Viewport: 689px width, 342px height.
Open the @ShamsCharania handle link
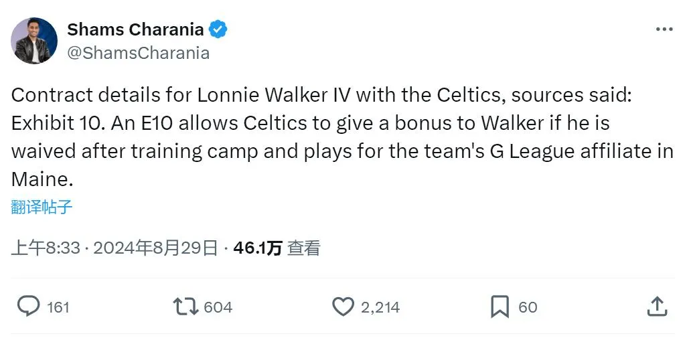[x=139, y=52]
